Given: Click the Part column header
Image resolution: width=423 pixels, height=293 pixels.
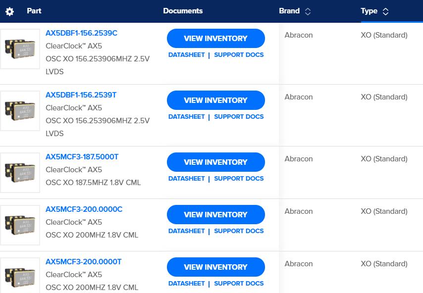Looking at the screenshot, I should point(34,11).
